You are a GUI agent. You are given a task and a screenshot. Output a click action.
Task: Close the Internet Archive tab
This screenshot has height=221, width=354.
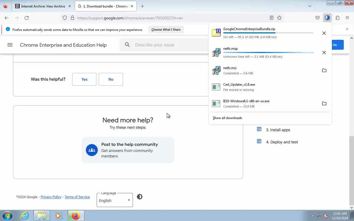[x=69, y=6]
